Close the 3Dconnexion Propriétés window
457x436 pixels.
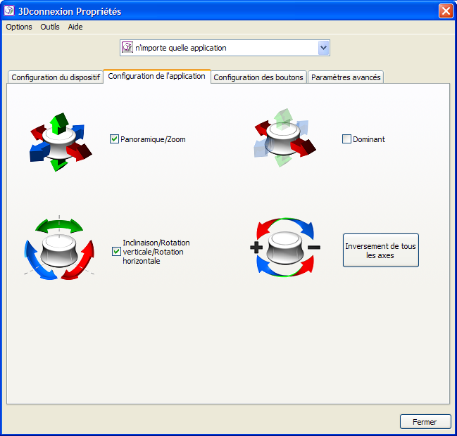click(x=445, y=11)
